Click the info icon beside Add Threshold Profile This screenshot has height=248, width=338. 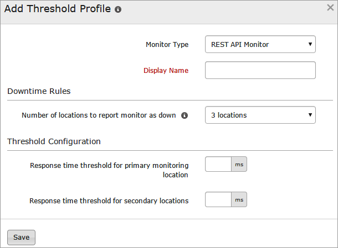coord(118,10)
